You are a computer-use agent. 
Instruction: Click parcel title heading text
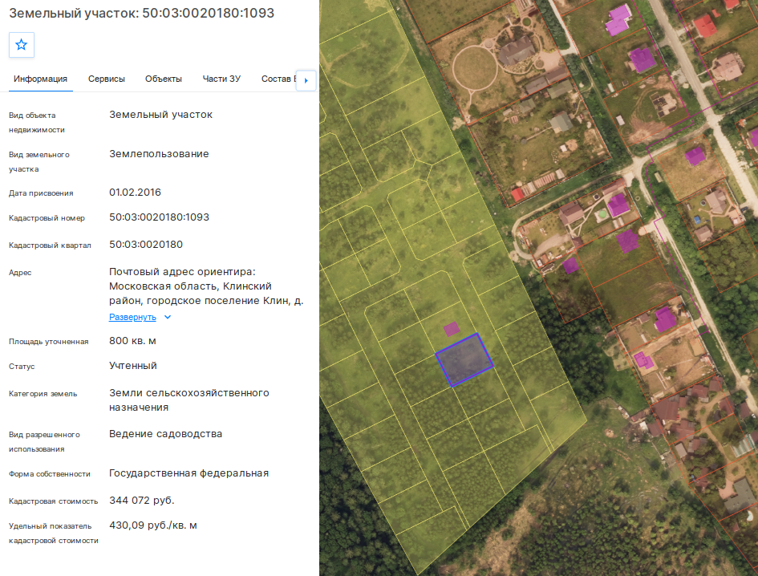click(142, 13)
